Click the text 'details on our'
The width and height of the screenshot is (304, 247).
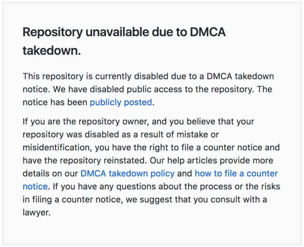[50, 173]
